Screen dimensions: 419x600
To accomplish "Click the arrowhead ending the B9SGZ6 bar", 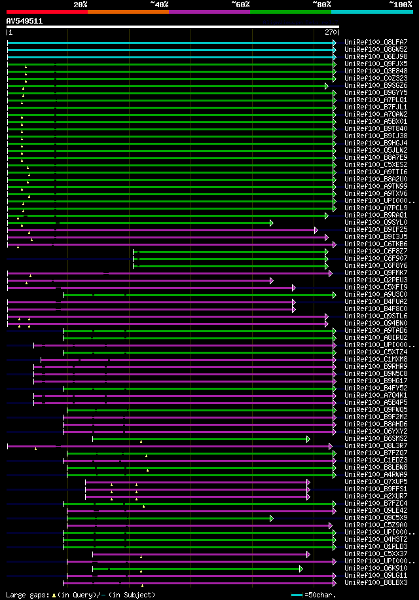I will pyautogui.click(x=327, y=86).
